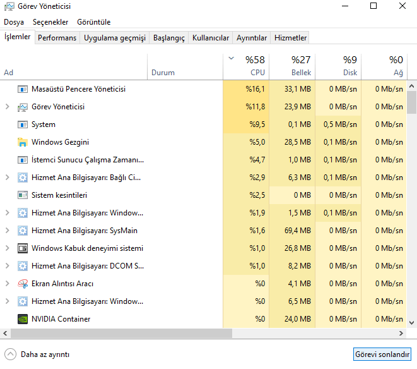Click the 28,5 MB memory value

[298, 142]
